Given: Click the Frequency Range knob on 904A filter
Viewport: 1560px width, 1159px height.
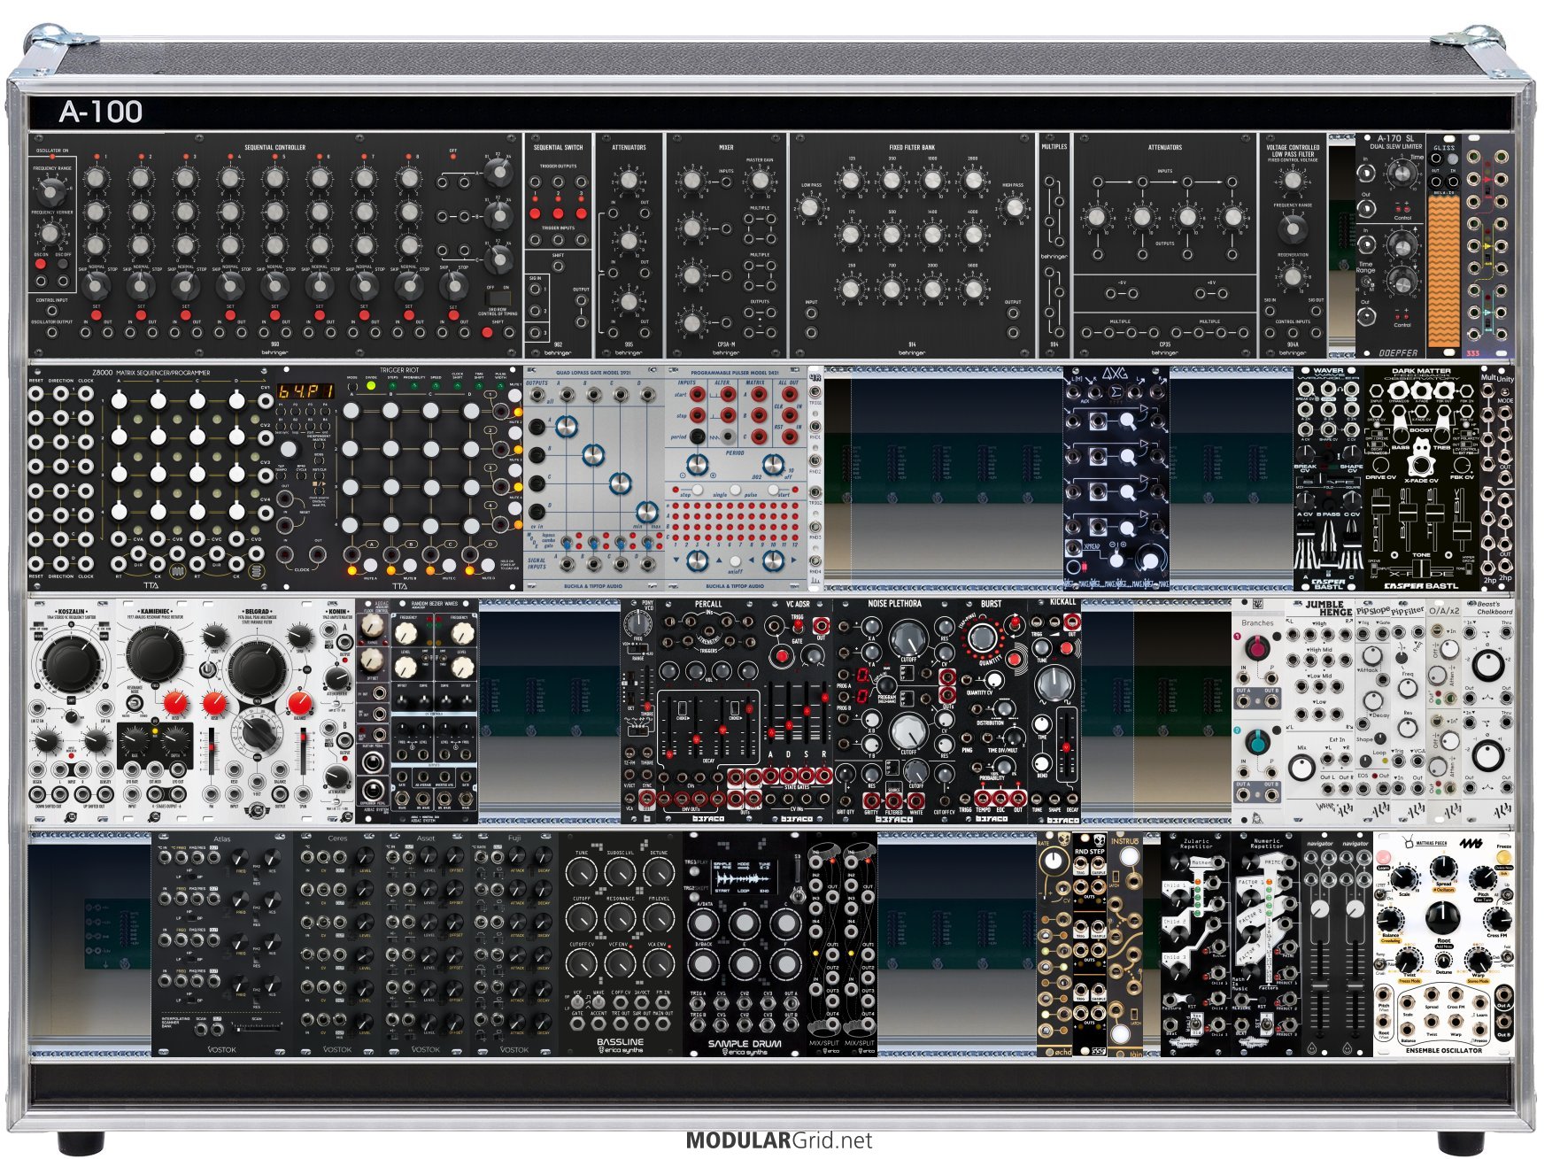Looking at the screenshot, I should [1293, 228].
